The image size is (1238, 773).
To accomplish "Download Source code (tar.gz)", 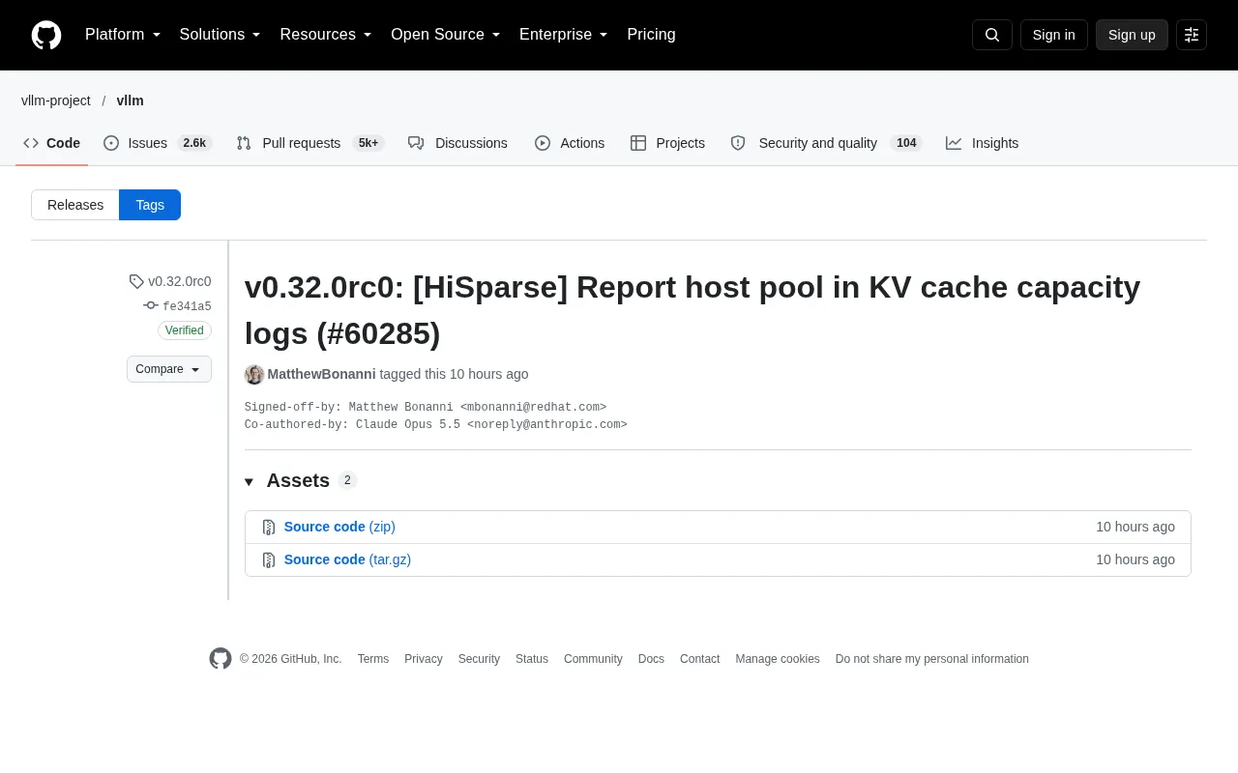I will click(347, 559).
